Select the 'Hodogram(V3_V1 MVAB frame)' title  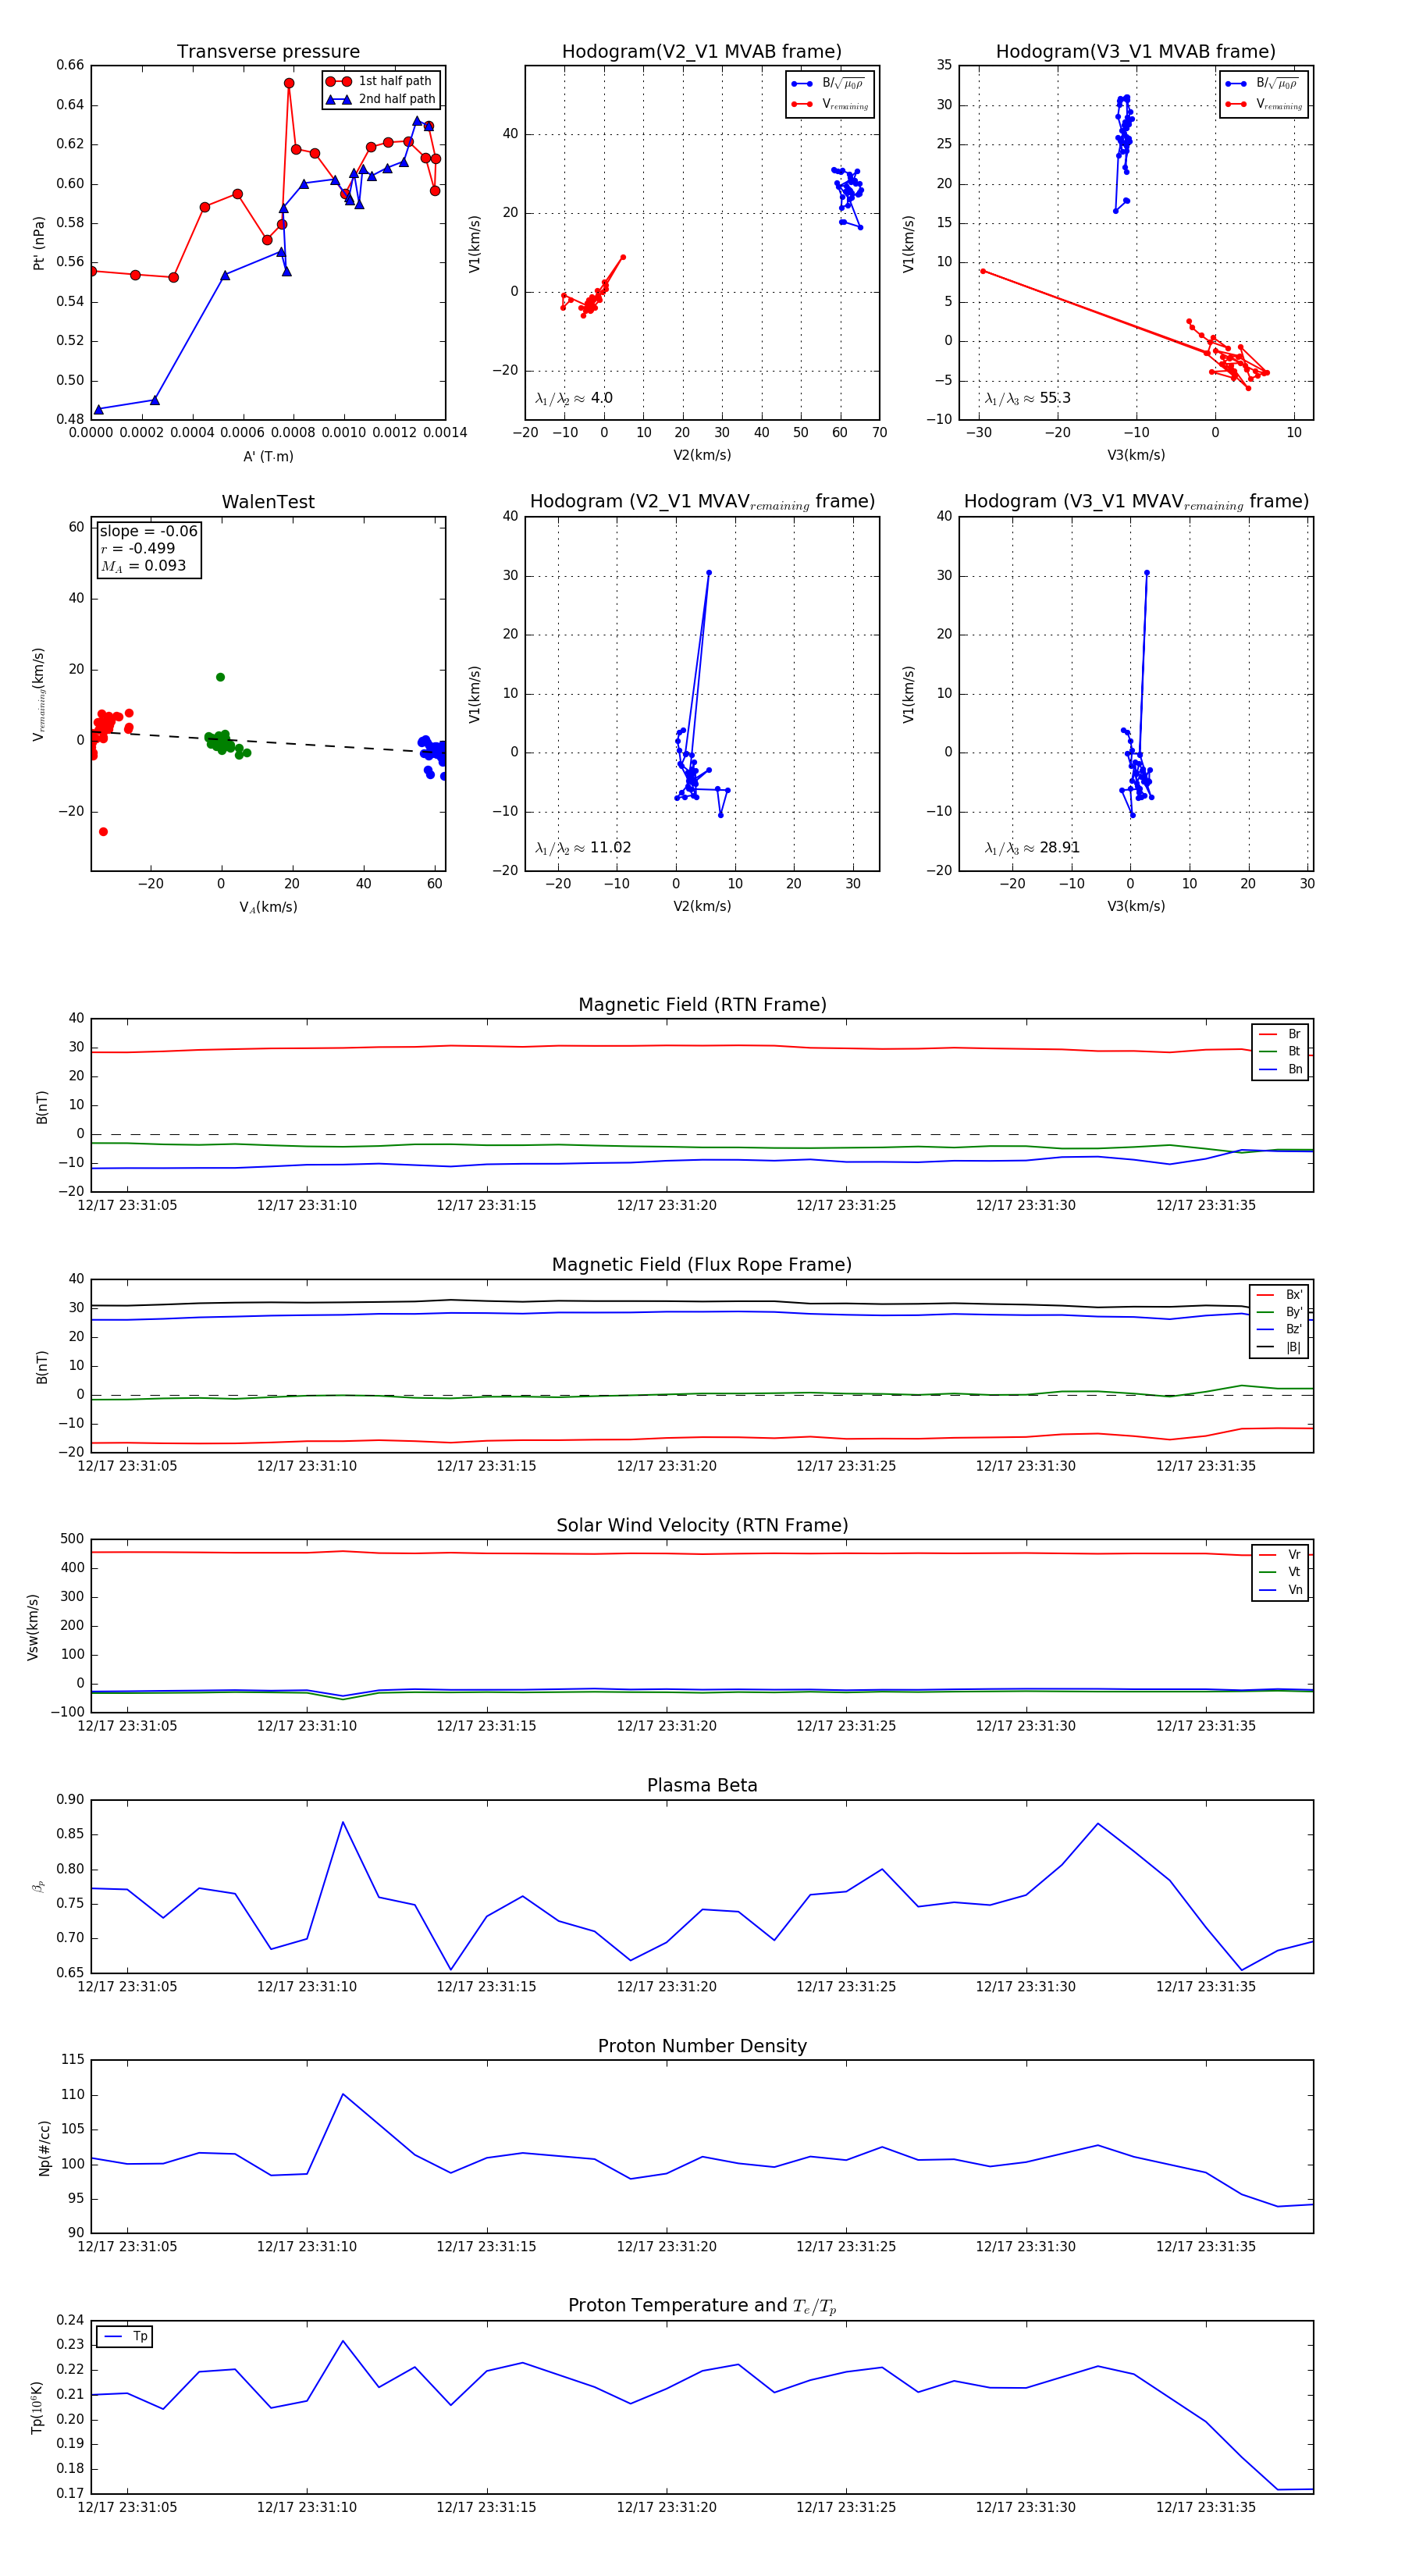pyautogui.click(x=1135, y=52)
